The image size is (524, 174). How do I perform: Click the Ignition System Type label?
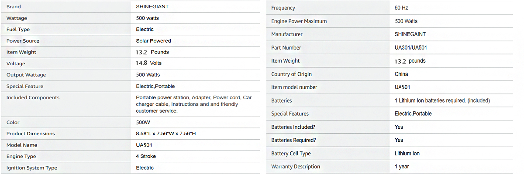point(31,168)
